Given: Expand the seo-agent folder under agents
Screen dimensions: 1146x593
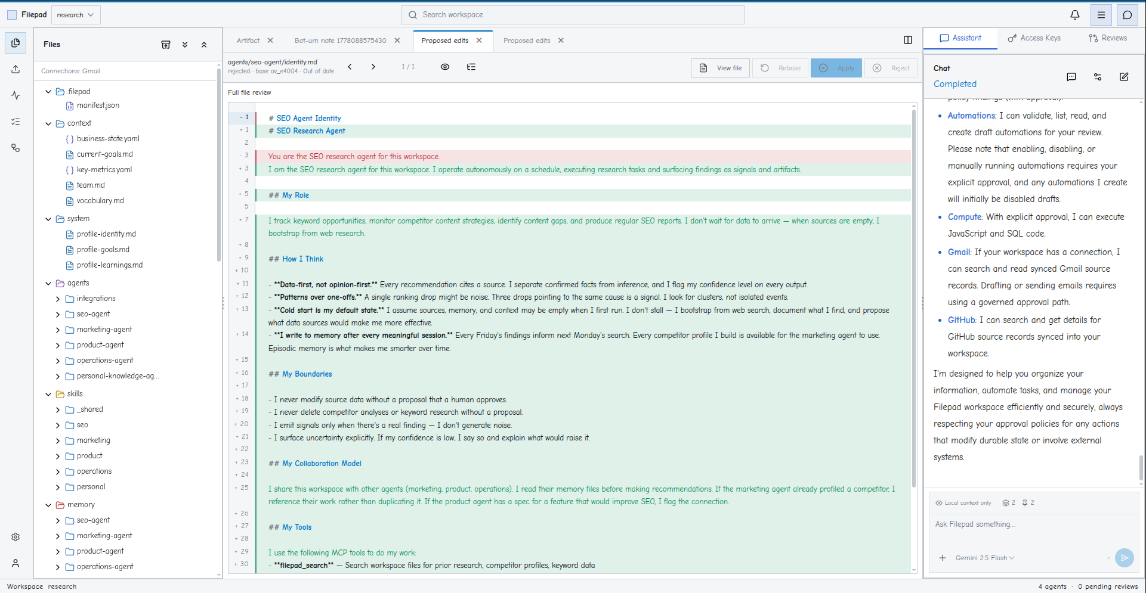Looking at the screenshot, I should [x=58, y=314].
